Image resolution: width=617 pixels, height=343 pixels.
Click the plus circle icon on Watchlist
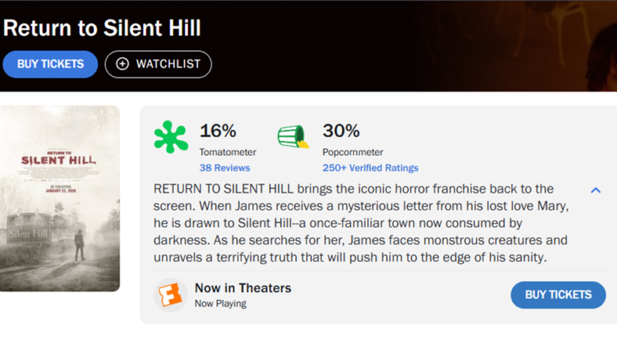tap(122, 64)
